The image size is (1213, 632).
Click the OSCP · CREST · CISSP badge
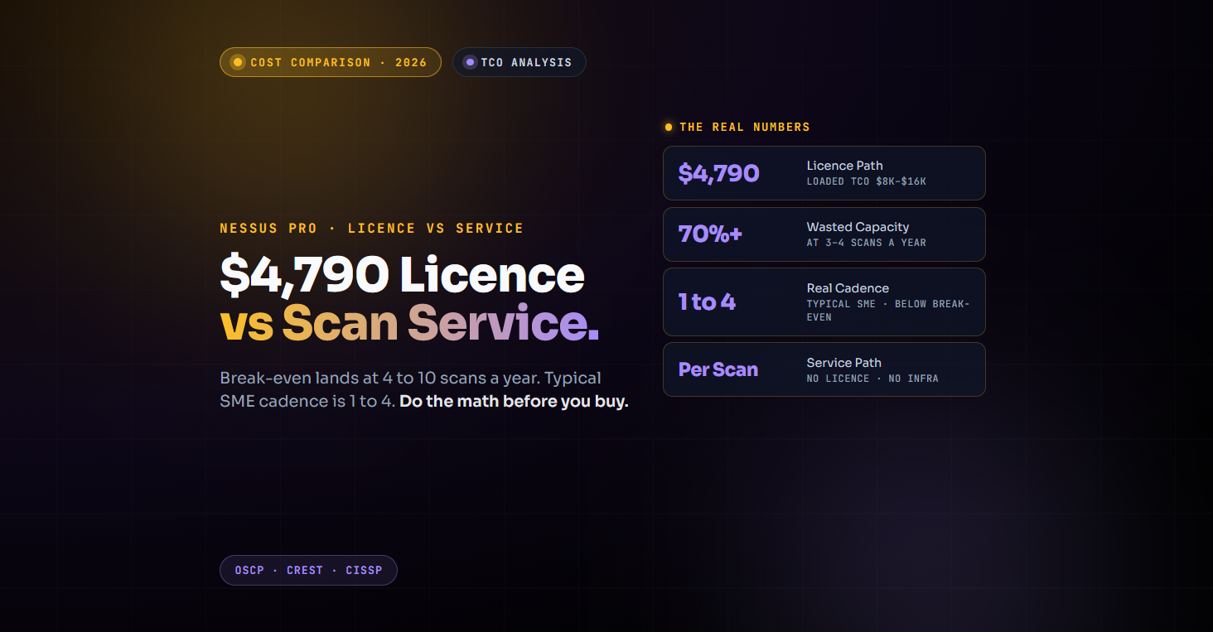[308, 570]
